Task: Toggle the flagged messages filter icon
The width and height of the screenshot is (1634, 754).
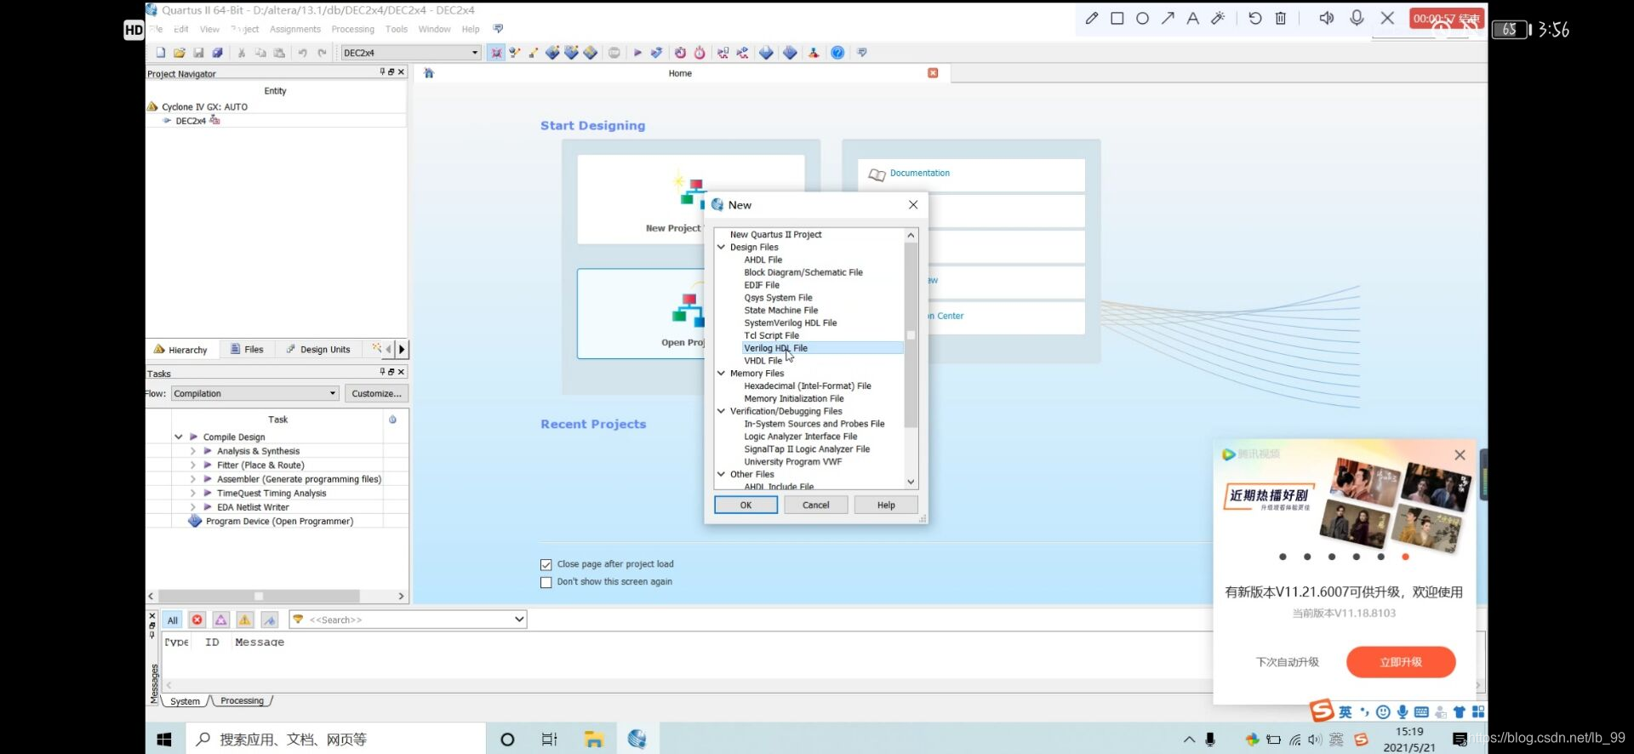Action: click(x=270, y=620)
